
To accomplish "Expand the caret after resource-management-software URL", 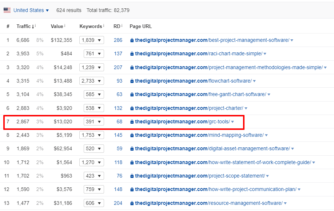I will [285, 203].
